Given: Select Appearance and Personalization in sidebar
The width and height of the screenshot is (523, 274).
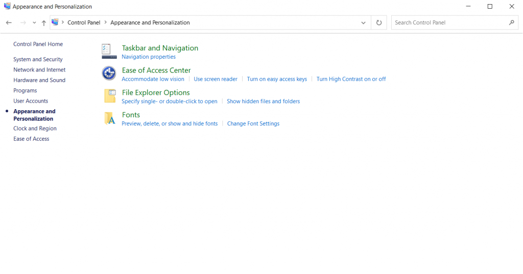Looking at the screenshot, I should (x=34, y=115).
